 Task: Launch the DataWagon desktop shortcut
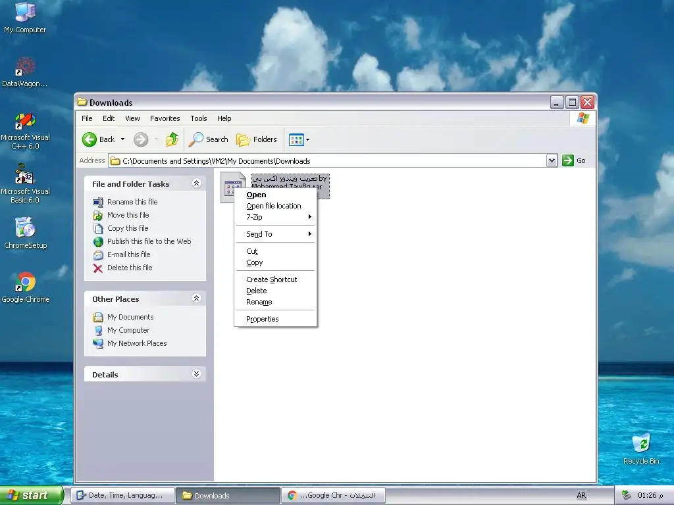point(25,72)
